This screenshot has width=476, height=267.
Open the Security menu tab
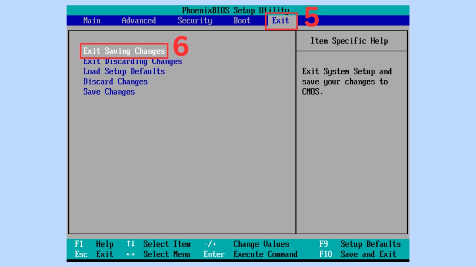point(195,21)
